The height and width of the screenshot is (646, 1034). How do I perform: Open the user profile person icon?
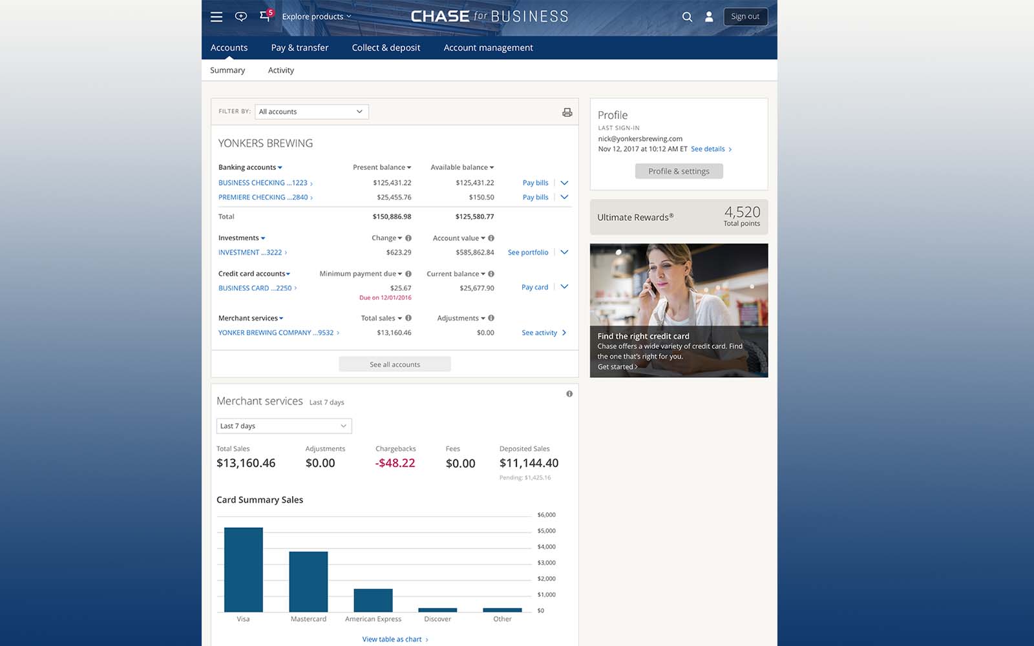[x=709, y=17]
